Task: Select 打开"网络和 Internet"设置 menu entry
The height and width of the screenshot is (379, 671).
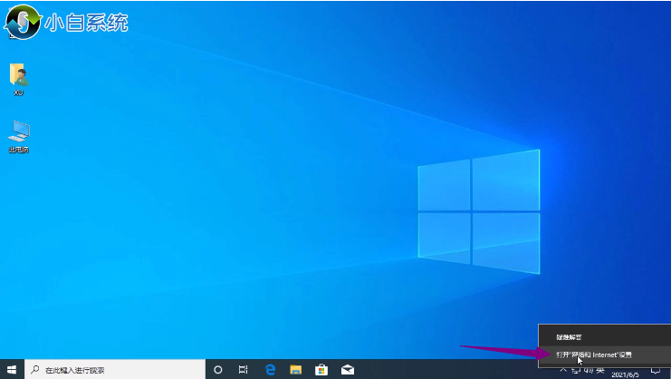Action: (605, 355)
